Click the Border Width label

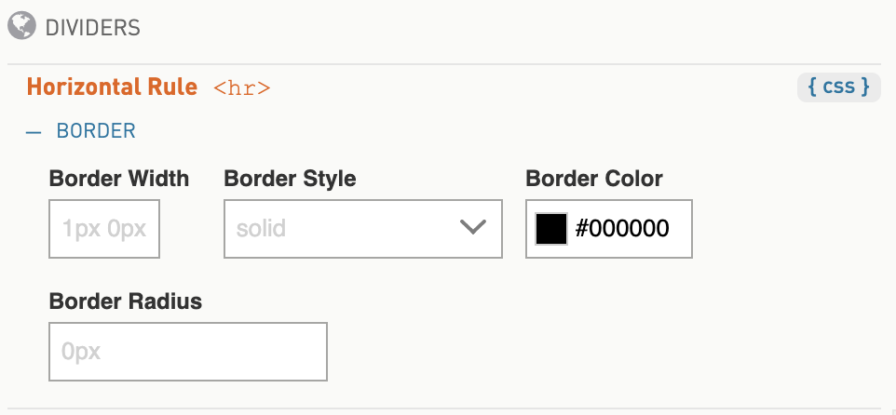pyautogui.click(x=119, y=179)
